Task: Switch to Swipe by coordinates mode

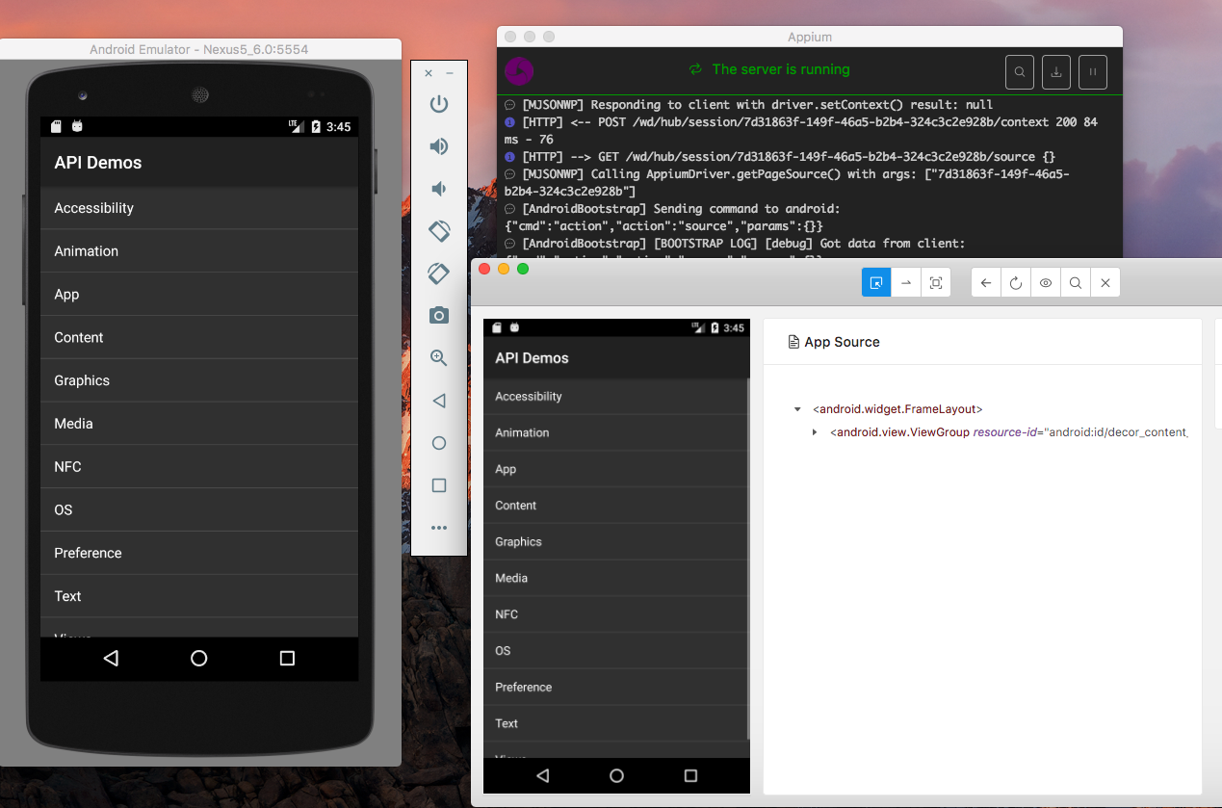Action: 906,283
